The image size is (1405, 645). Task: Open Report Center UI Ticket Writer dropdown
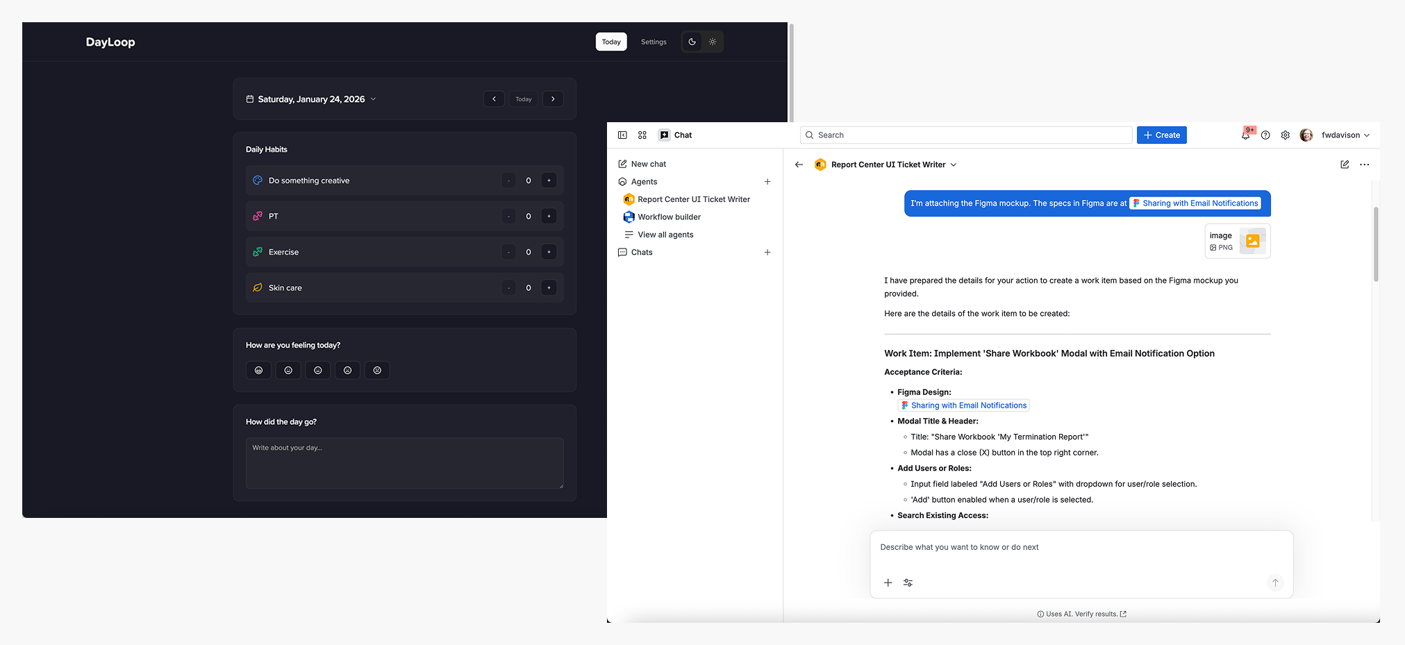click(954, 165)
